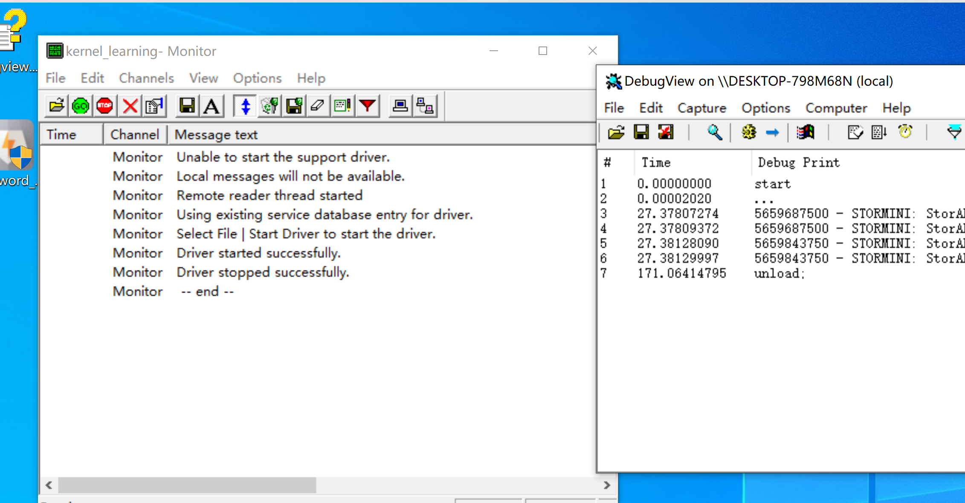Viewport: 965px width, 503px height.
Task: Open the Help menu in DebugView
Action: click(896, 108)
